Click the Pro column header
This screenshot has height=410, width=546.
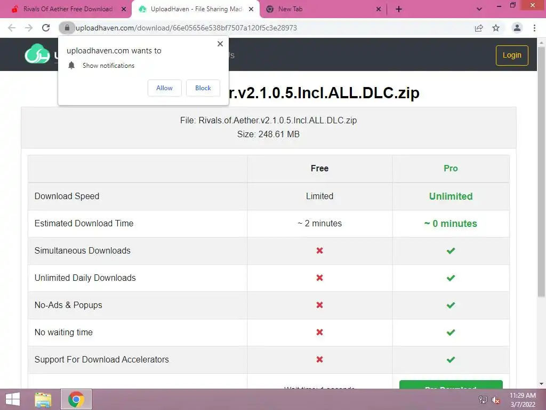pos(451,168)
